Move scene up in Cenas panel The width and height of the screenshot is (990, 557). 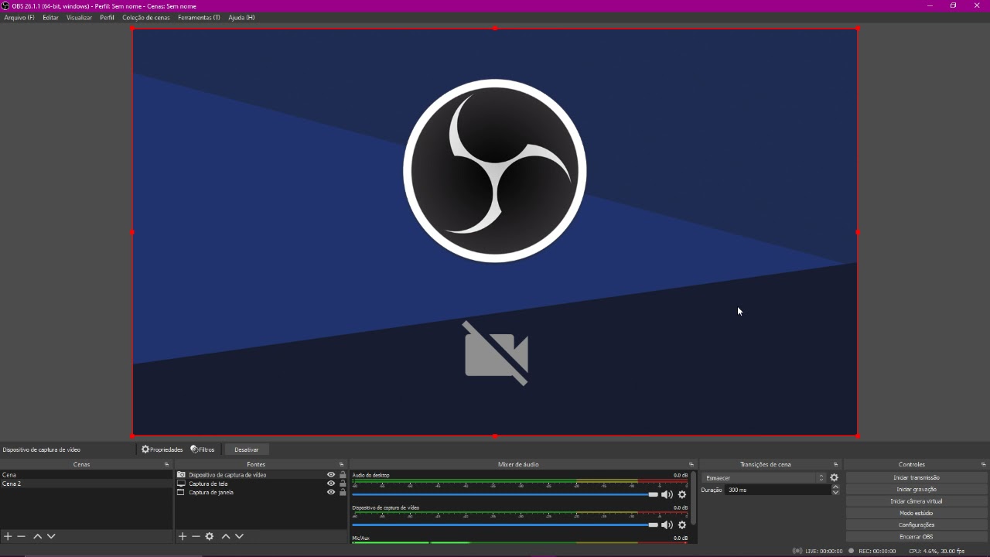coord(37,536)
